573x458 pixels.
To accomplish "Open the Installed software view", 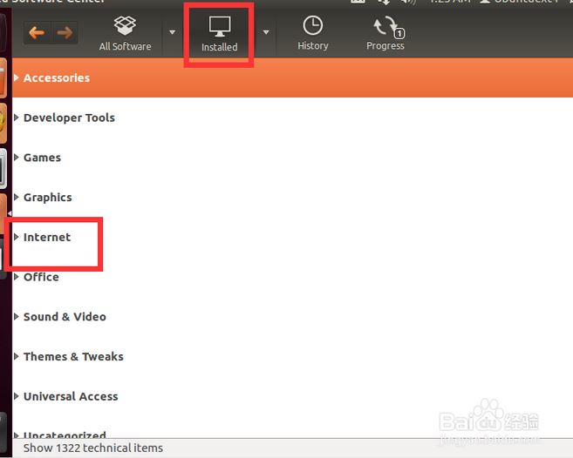I will (219, 34).
